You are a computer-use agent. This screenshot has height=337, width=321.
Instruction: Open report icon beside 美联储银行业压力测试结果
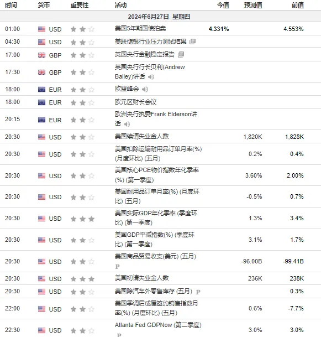[192, 42]
